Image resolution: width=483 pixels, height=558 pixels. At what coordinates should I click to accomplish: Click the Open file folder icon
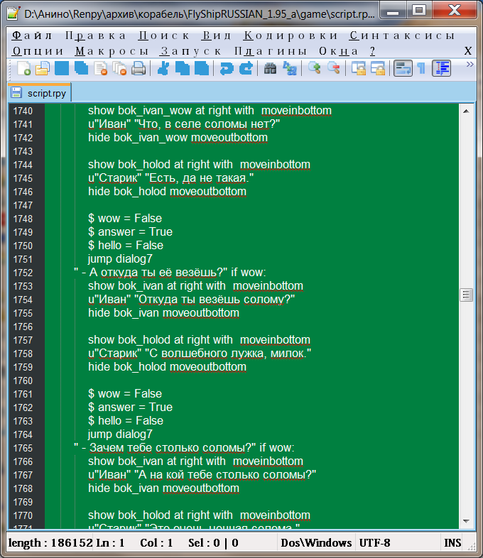(43, 68)
